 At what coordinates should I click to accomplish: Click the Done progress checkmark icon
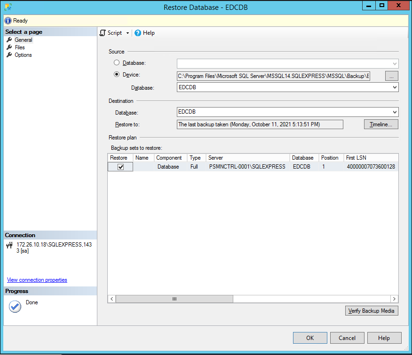[x=15, y=306]
